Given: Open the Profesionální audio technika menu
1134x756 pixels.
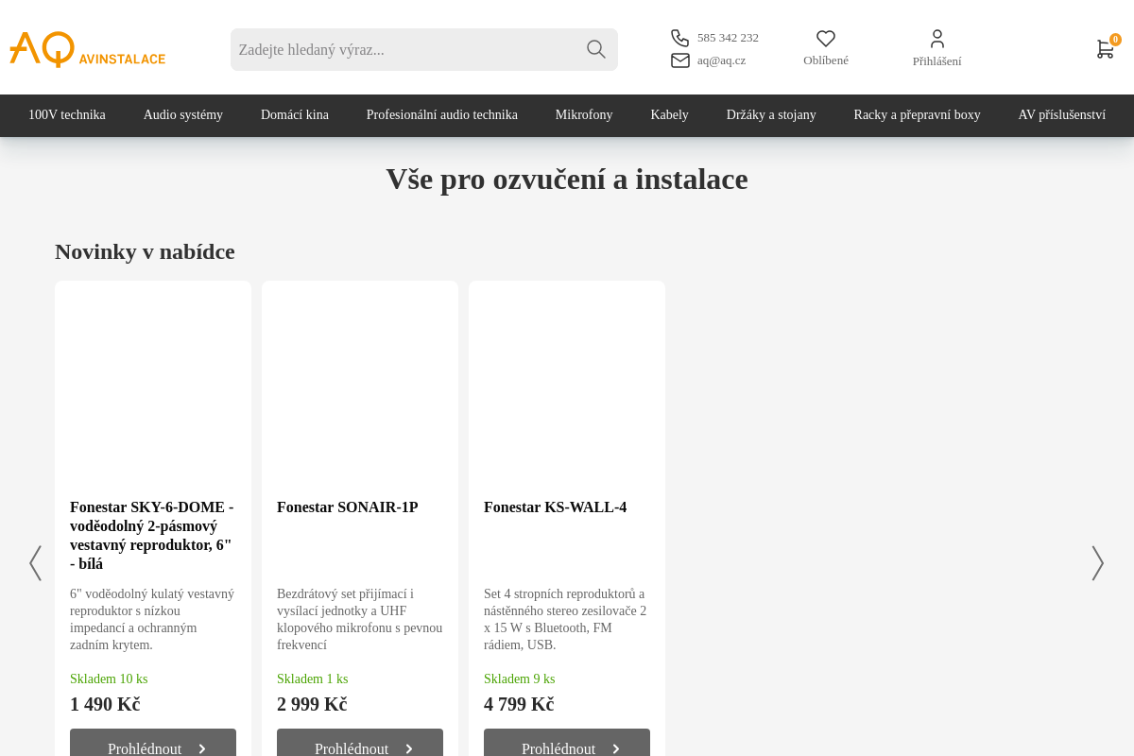Looking at the screenshot, I should (442, 115).
